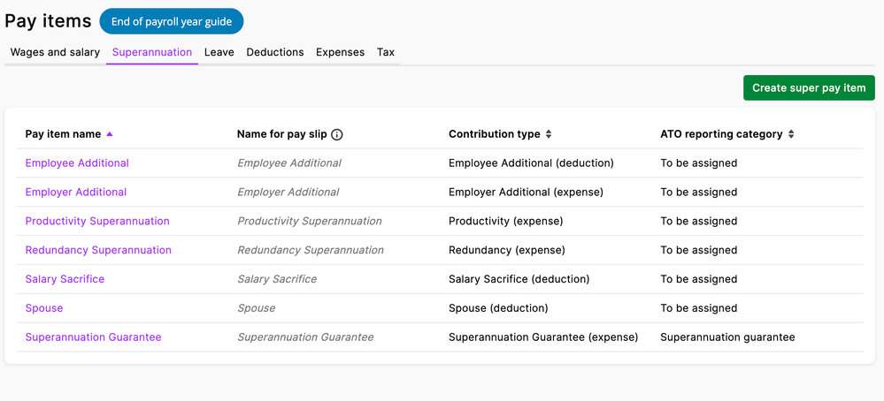
Task: Go to the Deductions tab
Action: click(275, 52)
